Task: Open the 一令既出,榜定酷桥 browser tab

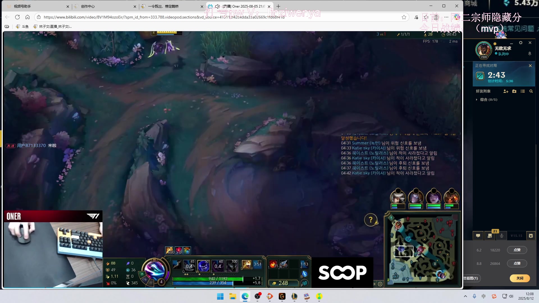Action: click(x=171, y=6)
